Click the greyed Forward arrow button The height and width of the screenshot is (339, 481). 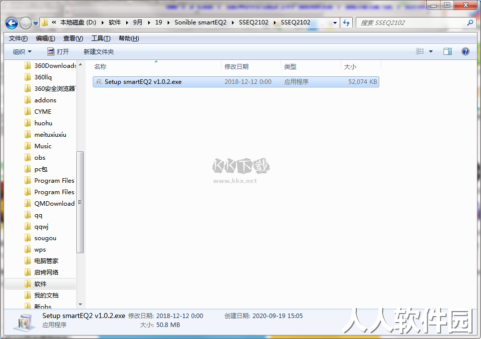point(25,23)
